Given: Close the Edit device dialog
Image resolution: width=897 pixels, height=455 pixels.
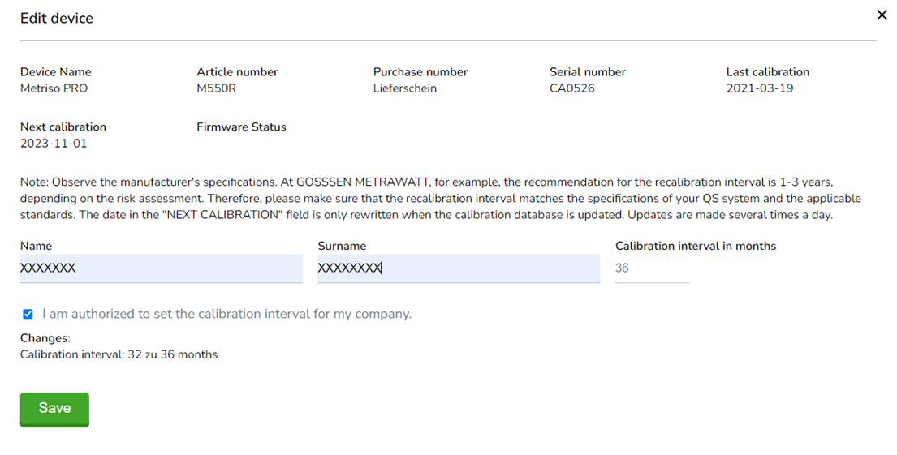Looking at the screenshot, I should [x=882, y=15].
